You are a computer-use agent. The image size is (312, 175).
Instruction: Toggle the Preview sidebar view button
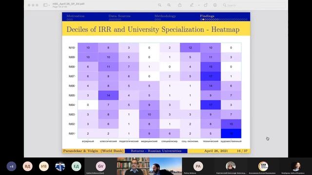point(45,5)
